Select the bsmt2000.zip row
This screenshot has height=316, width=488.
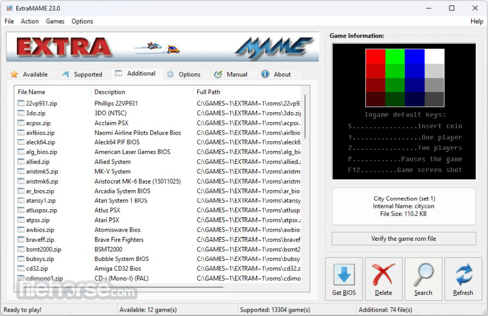coord(158,250)
